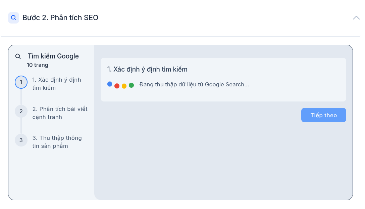
Task: Select the step 2 circle indicator
Action: point(21,111)
